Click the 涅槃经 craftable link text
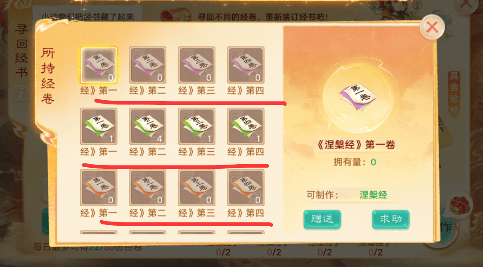The height and width of the screenshot is (267, 483). pos(373,195)
